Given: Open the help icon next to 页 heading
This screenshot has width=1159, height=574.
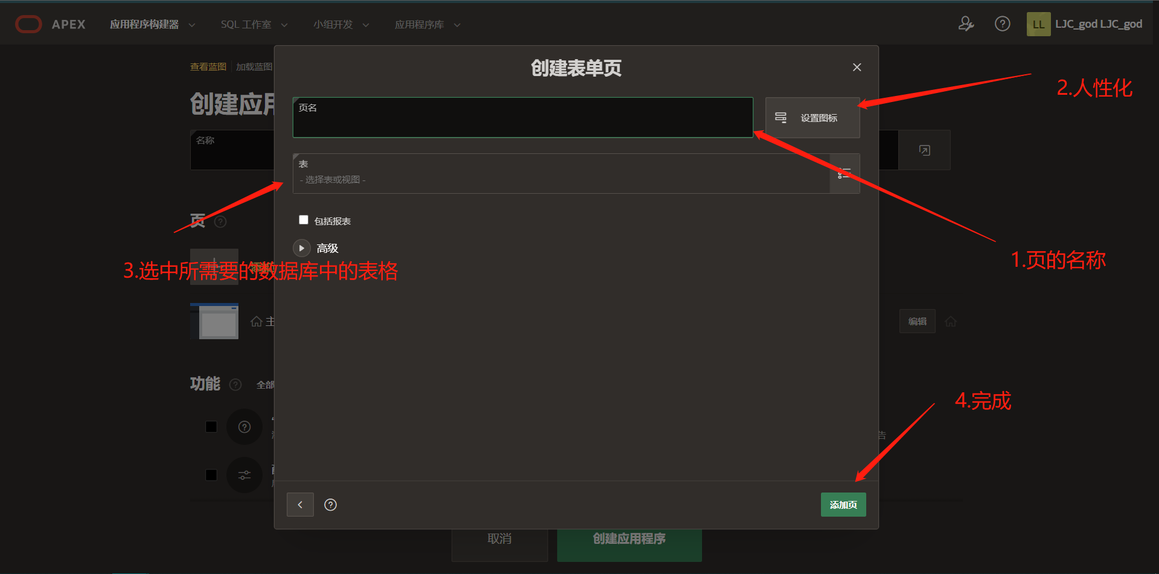Looking at the screenshot, I should coord(221,222).
